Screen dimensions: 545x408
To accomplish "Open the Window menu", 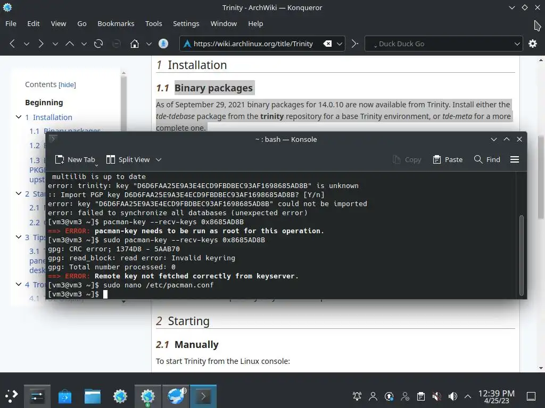I will point(224,23).
